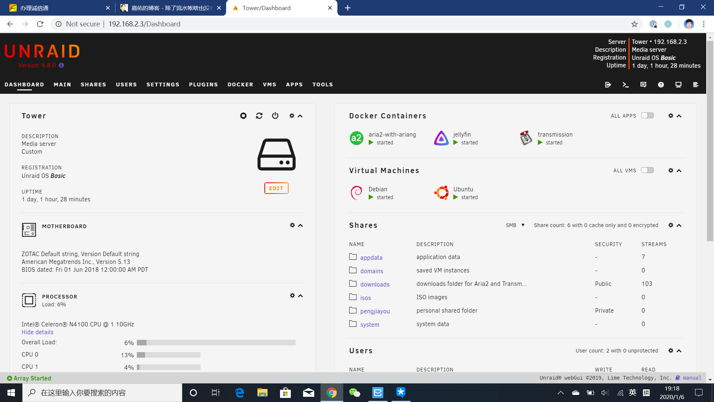
Task: Click the power shutdown icon
Action: point(275,116)
